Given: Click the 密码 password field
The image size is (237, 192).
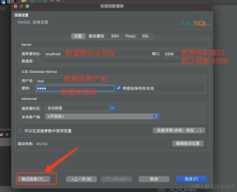Looking at the screenshot, I should 75,88.
